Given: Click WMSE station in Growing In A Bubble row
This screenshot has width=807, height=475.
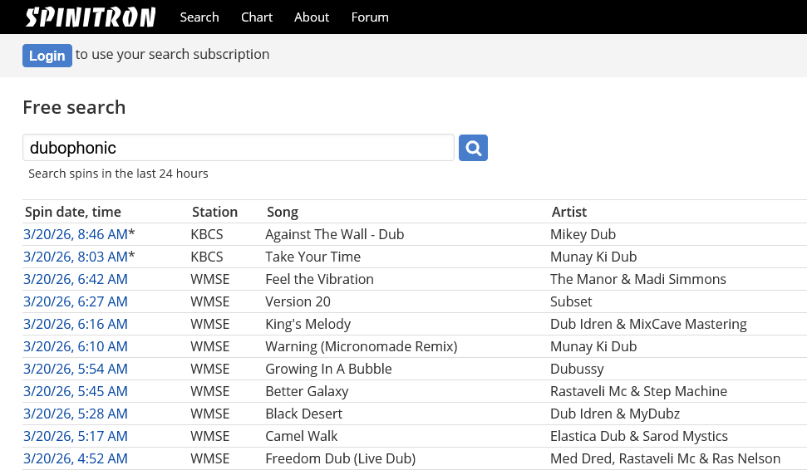Looking at the screenshot, I should [x=210, y=369].
